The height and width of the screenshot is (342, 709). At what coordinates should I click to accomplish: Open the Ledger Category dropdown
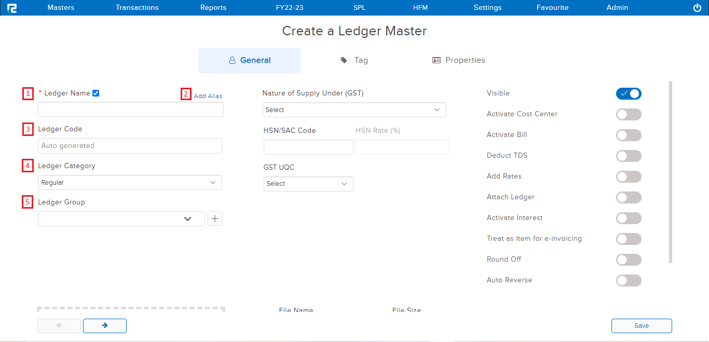coord(130,183)
